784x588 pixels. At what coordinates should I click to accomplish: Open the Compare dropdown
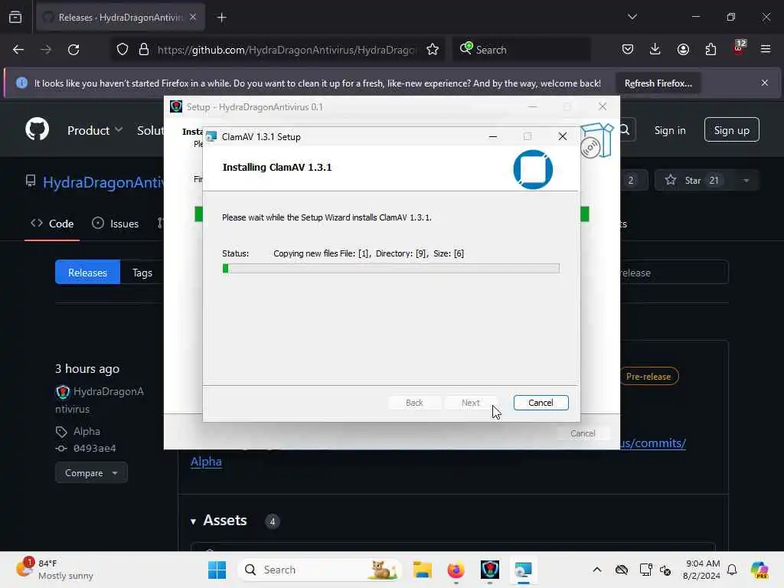click(91, 472)
